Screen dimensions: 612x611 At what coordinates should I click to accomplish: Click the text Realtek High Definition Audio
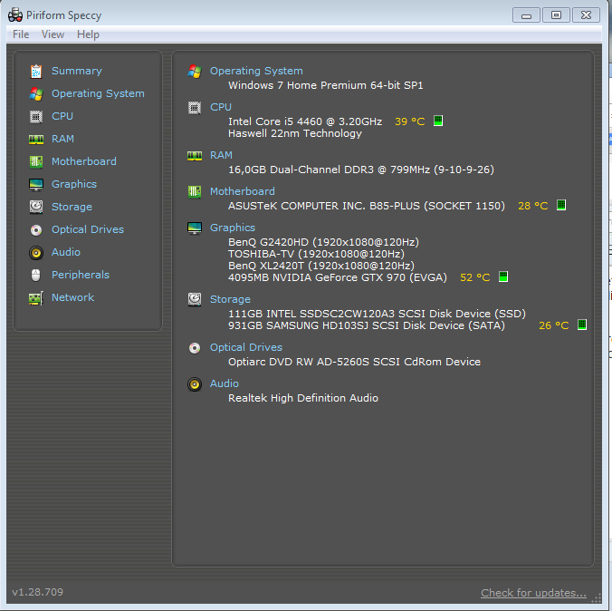pos(303,398)
